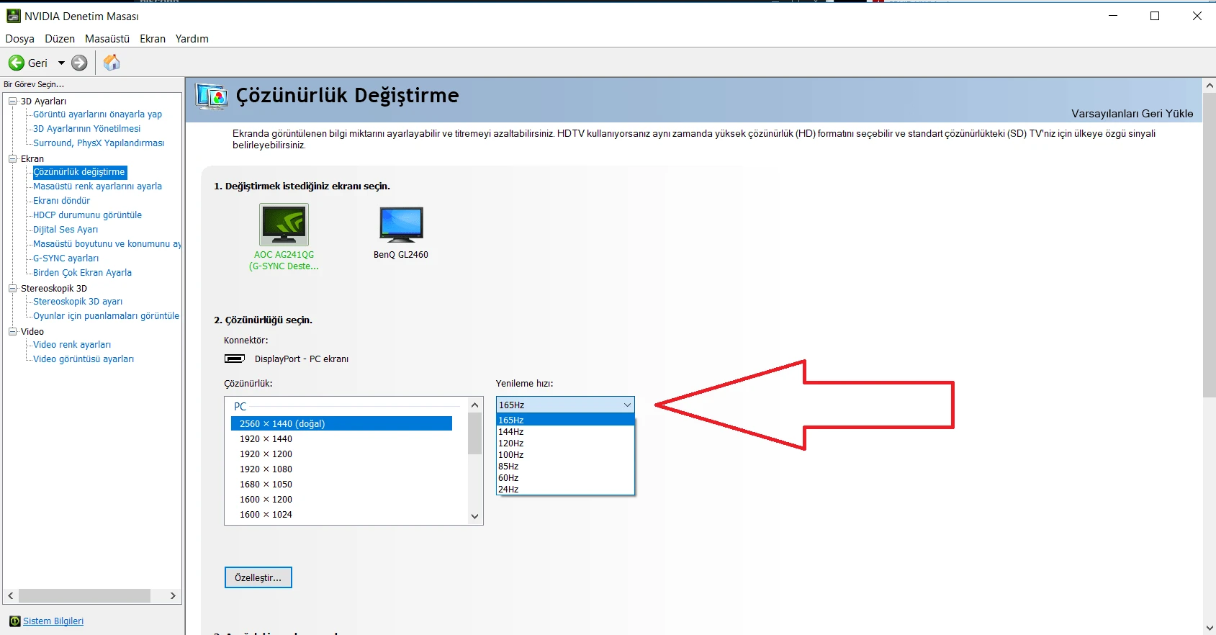The height and width of the screenshot is (635, 1216).
Task: Collapse the Stereoskopik 3D tree node
Action: 12,288
